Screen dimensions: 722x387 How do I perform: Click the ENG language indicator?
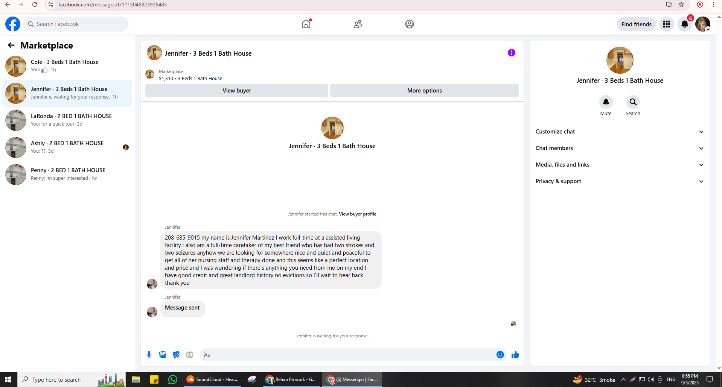[671, 379]
